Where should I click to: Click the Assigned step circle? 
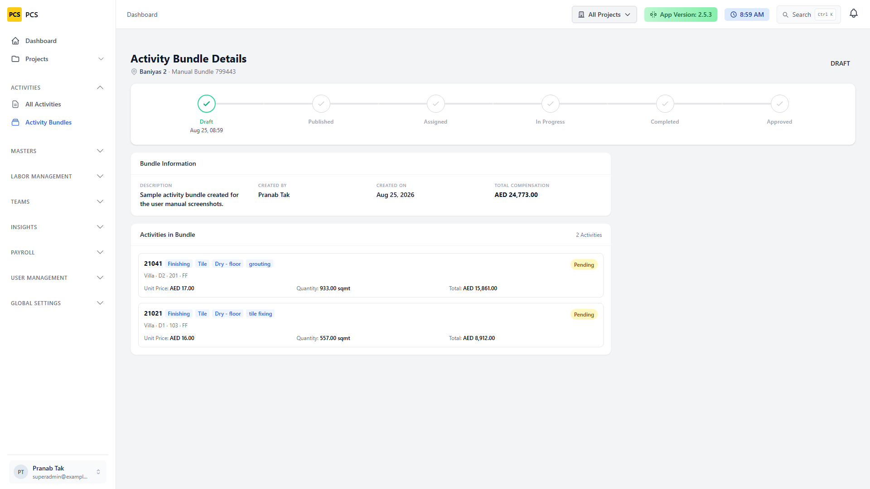pos(435,104)
